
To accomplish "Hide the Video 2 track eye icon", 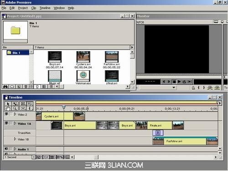I will 6,114.
